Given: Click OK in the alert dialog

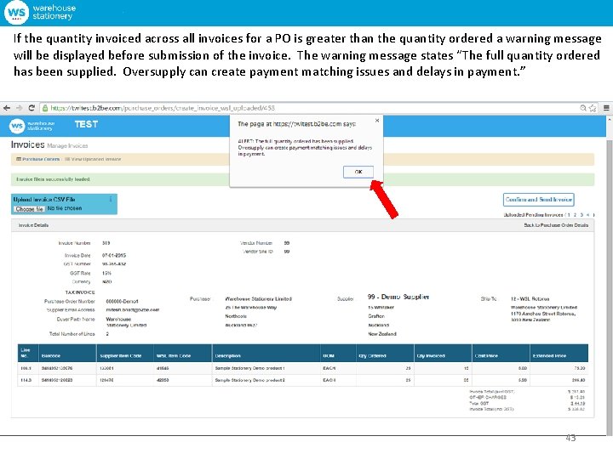Looking at the screenshot, I should pyautogui.click(x=358, y=172).
